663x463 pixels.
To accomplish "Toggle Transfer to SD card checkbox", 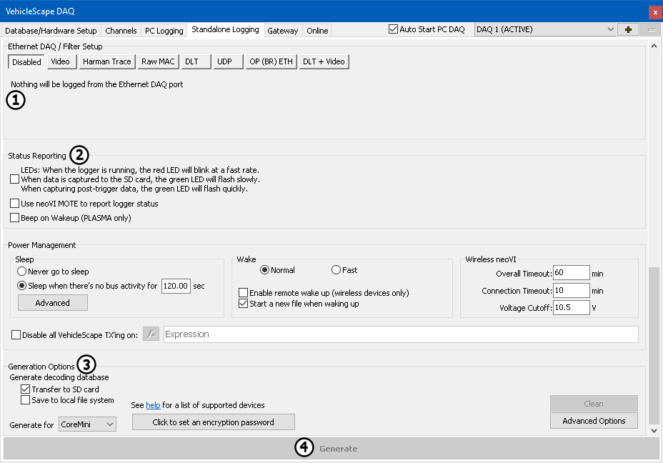I will pyautogui.click(x=26, y=389).
